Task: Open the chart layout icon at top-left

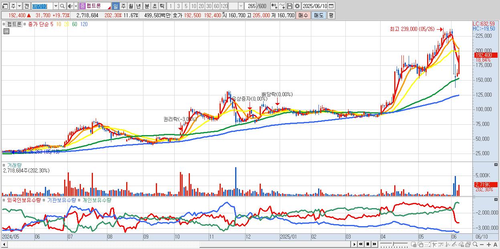Action: click(5, 6)
